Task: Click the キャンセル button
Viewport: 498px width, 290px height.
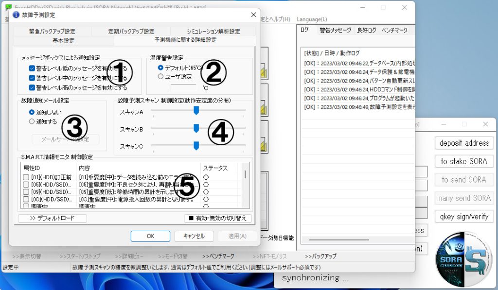Action: tap(194, 236)
